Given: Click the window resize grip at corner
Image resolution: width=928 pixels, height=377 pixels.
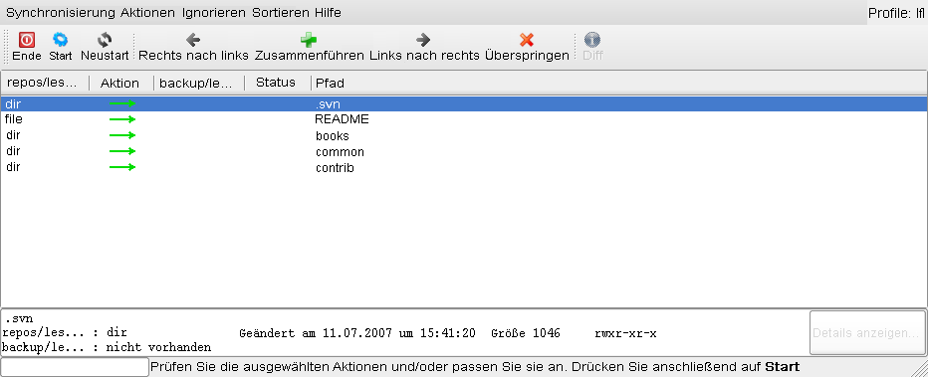Looking at the screenshot, I should [x=920, y=369].
